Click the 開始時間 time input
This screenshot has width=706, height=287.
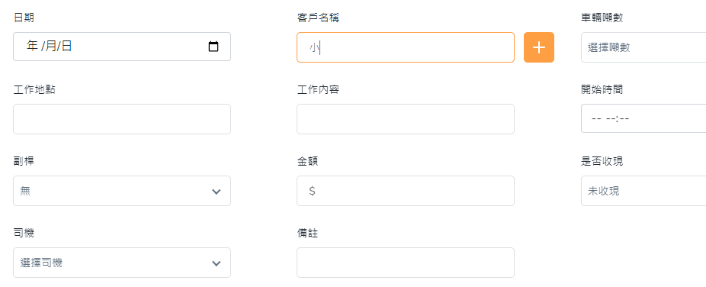643,118
